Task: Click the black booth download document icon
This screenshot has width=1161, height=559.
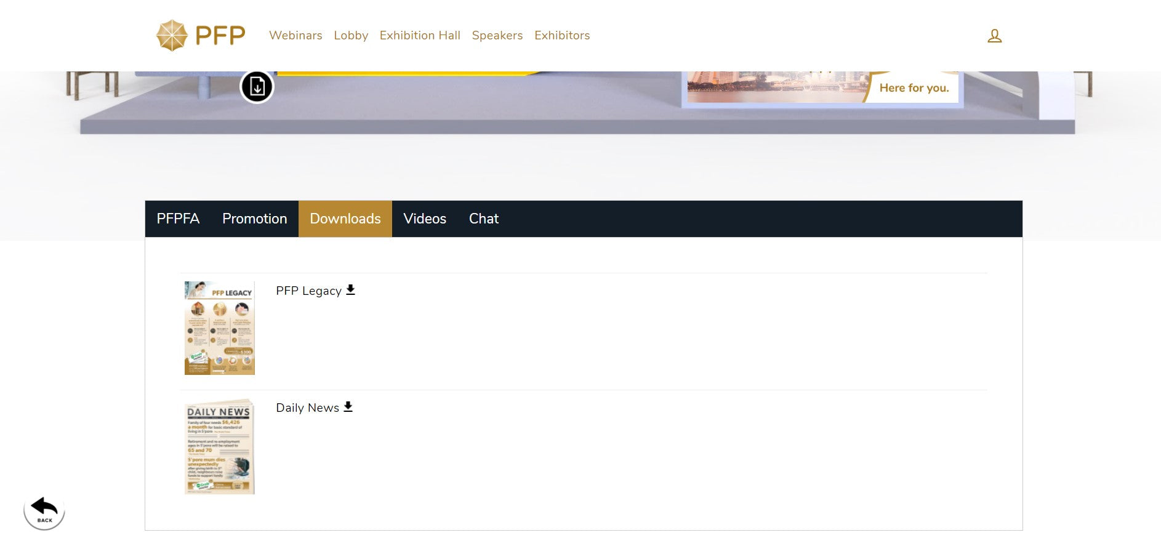Action: coord(257,87)
